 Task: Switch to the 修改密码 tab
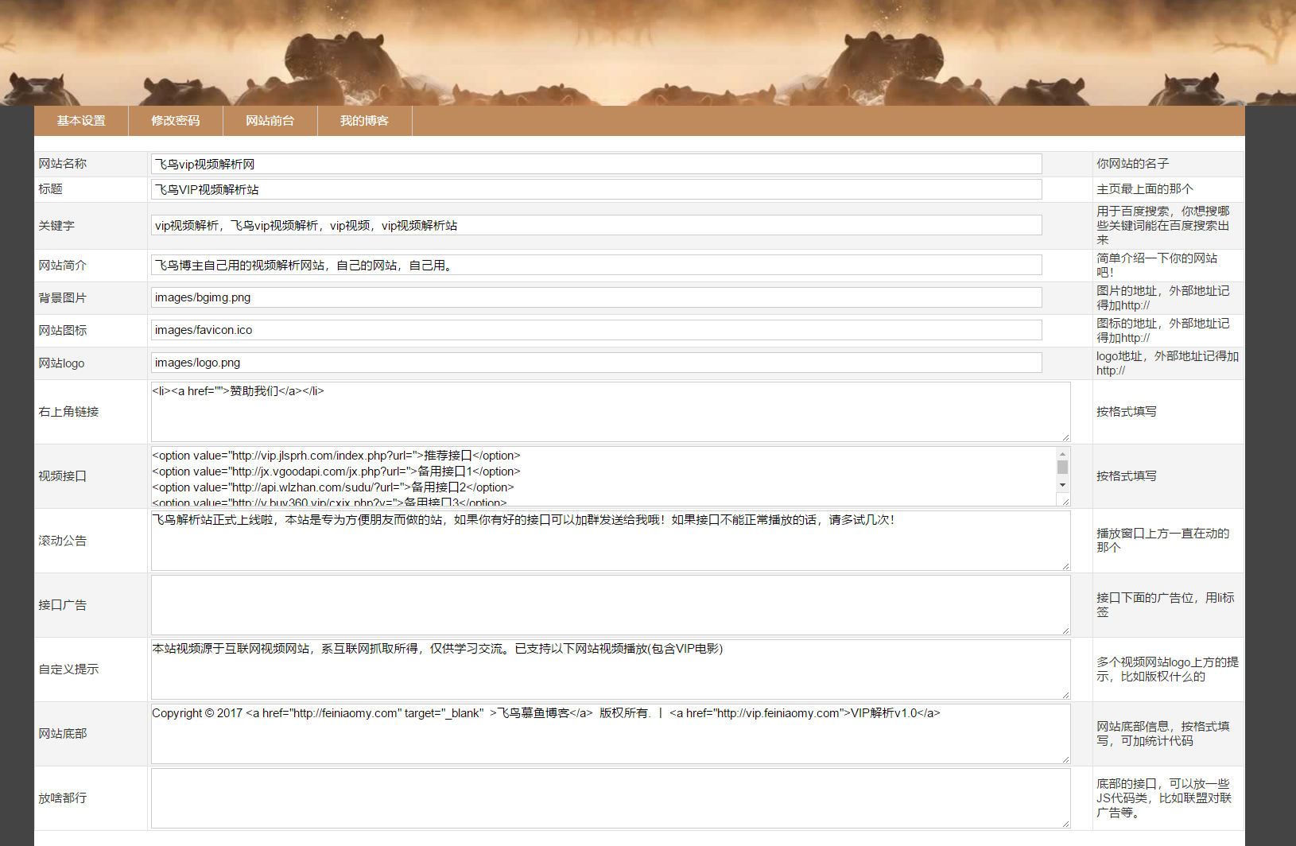[176, 121]
